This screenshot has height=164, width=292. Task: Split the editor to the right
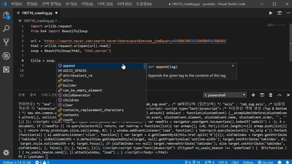(x=280, y=13)
